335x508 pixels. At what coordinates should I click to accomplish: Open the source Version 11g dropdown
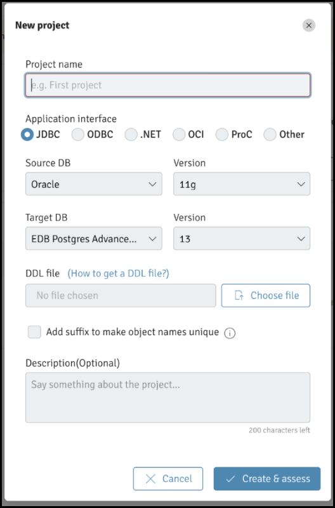tap(242, 184)
